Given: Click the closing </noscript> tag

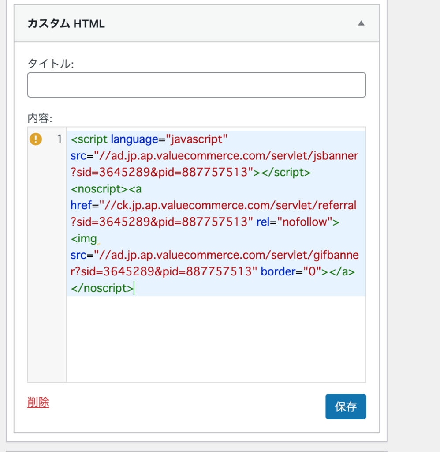Looking at the screenshot, I should point(102,288).
